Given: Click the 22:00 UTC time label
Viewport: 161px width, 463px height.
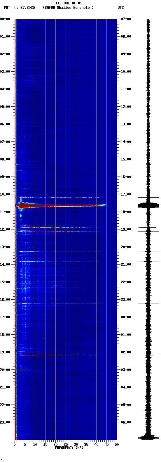Looking at the screenshot, I should pos(126,282).
